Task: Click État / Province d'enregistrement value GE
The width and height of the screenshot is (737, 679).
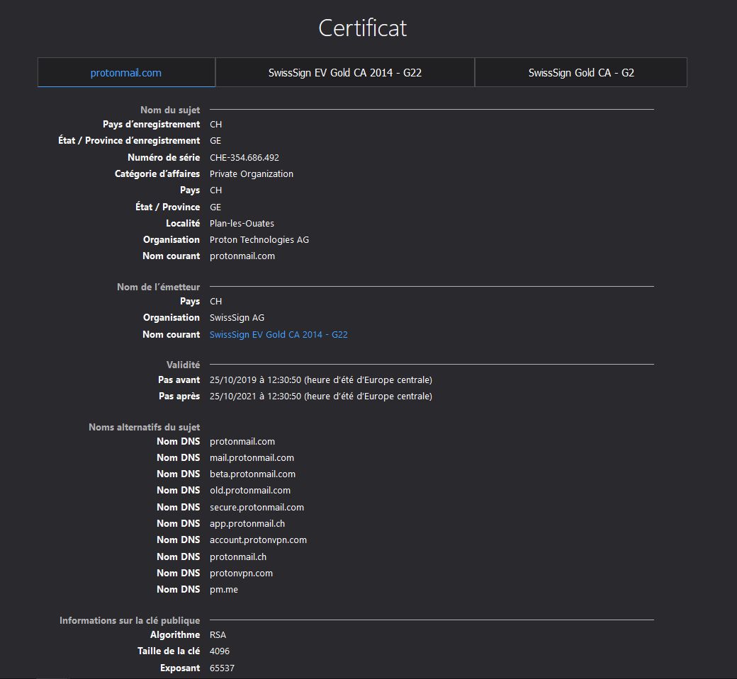Action: pyautogui.click(x=215, y=141)
